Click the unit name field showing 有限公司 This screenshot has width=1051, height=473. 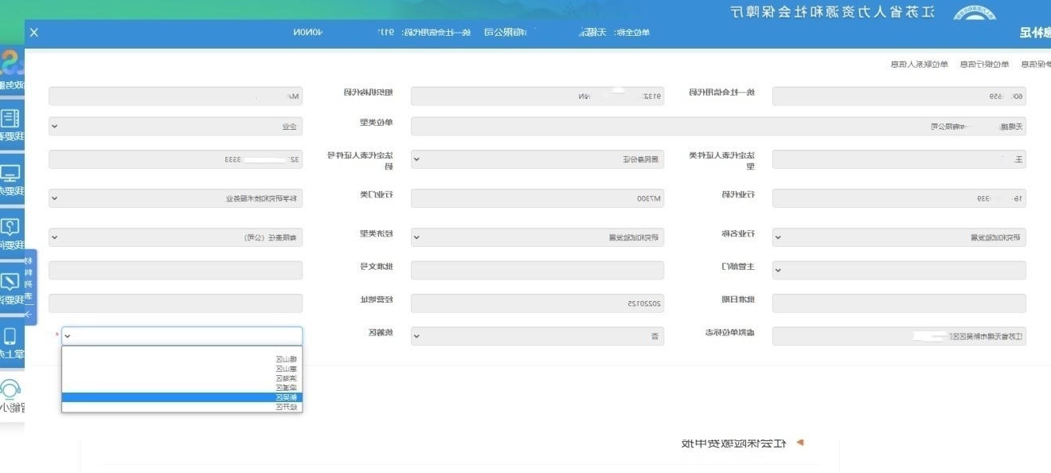click(718, 127)
